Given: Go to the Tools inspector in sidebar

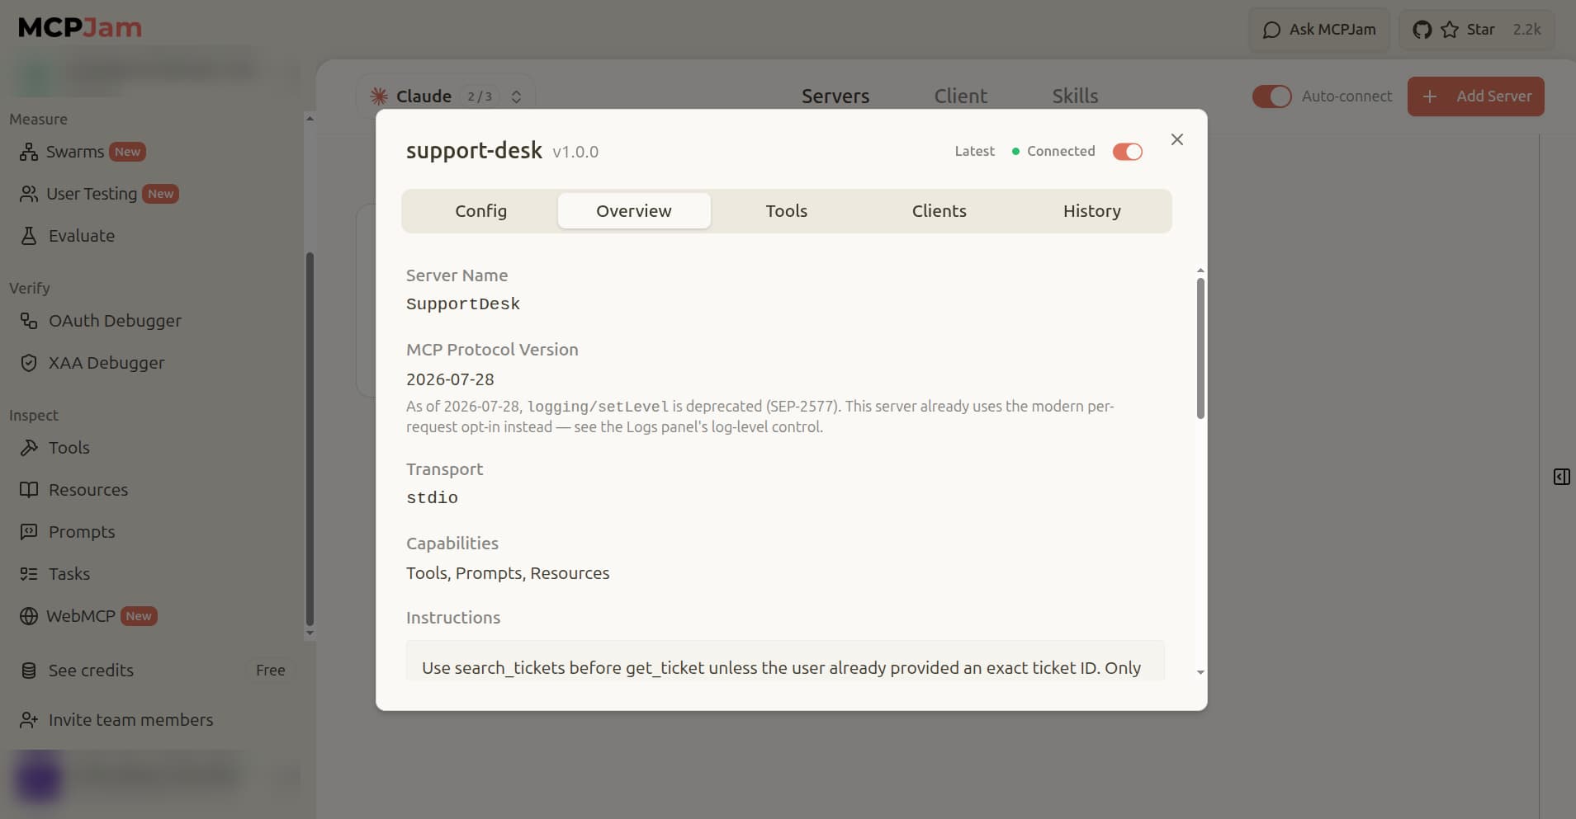Looking at the screenshot, I should tap(54, 448).
